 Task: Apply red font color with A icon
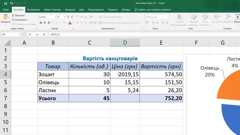[x=70, y=23]
